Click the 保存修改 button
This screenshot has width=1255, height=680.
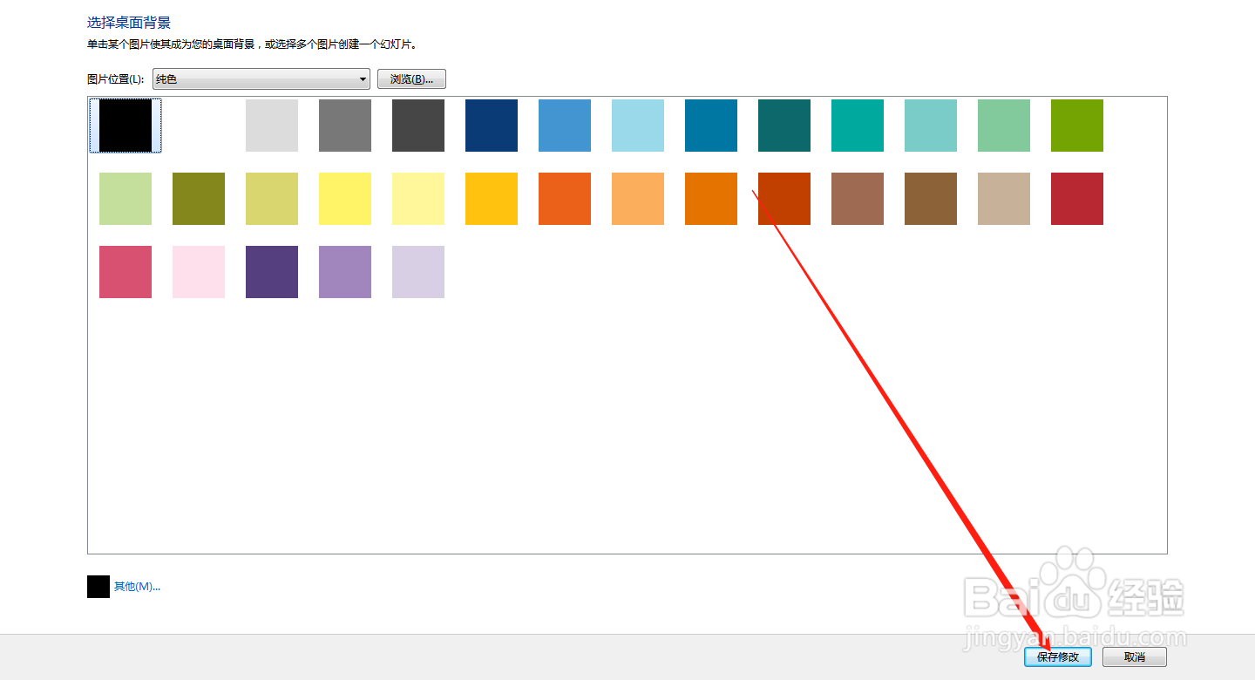coord(1058,656)
